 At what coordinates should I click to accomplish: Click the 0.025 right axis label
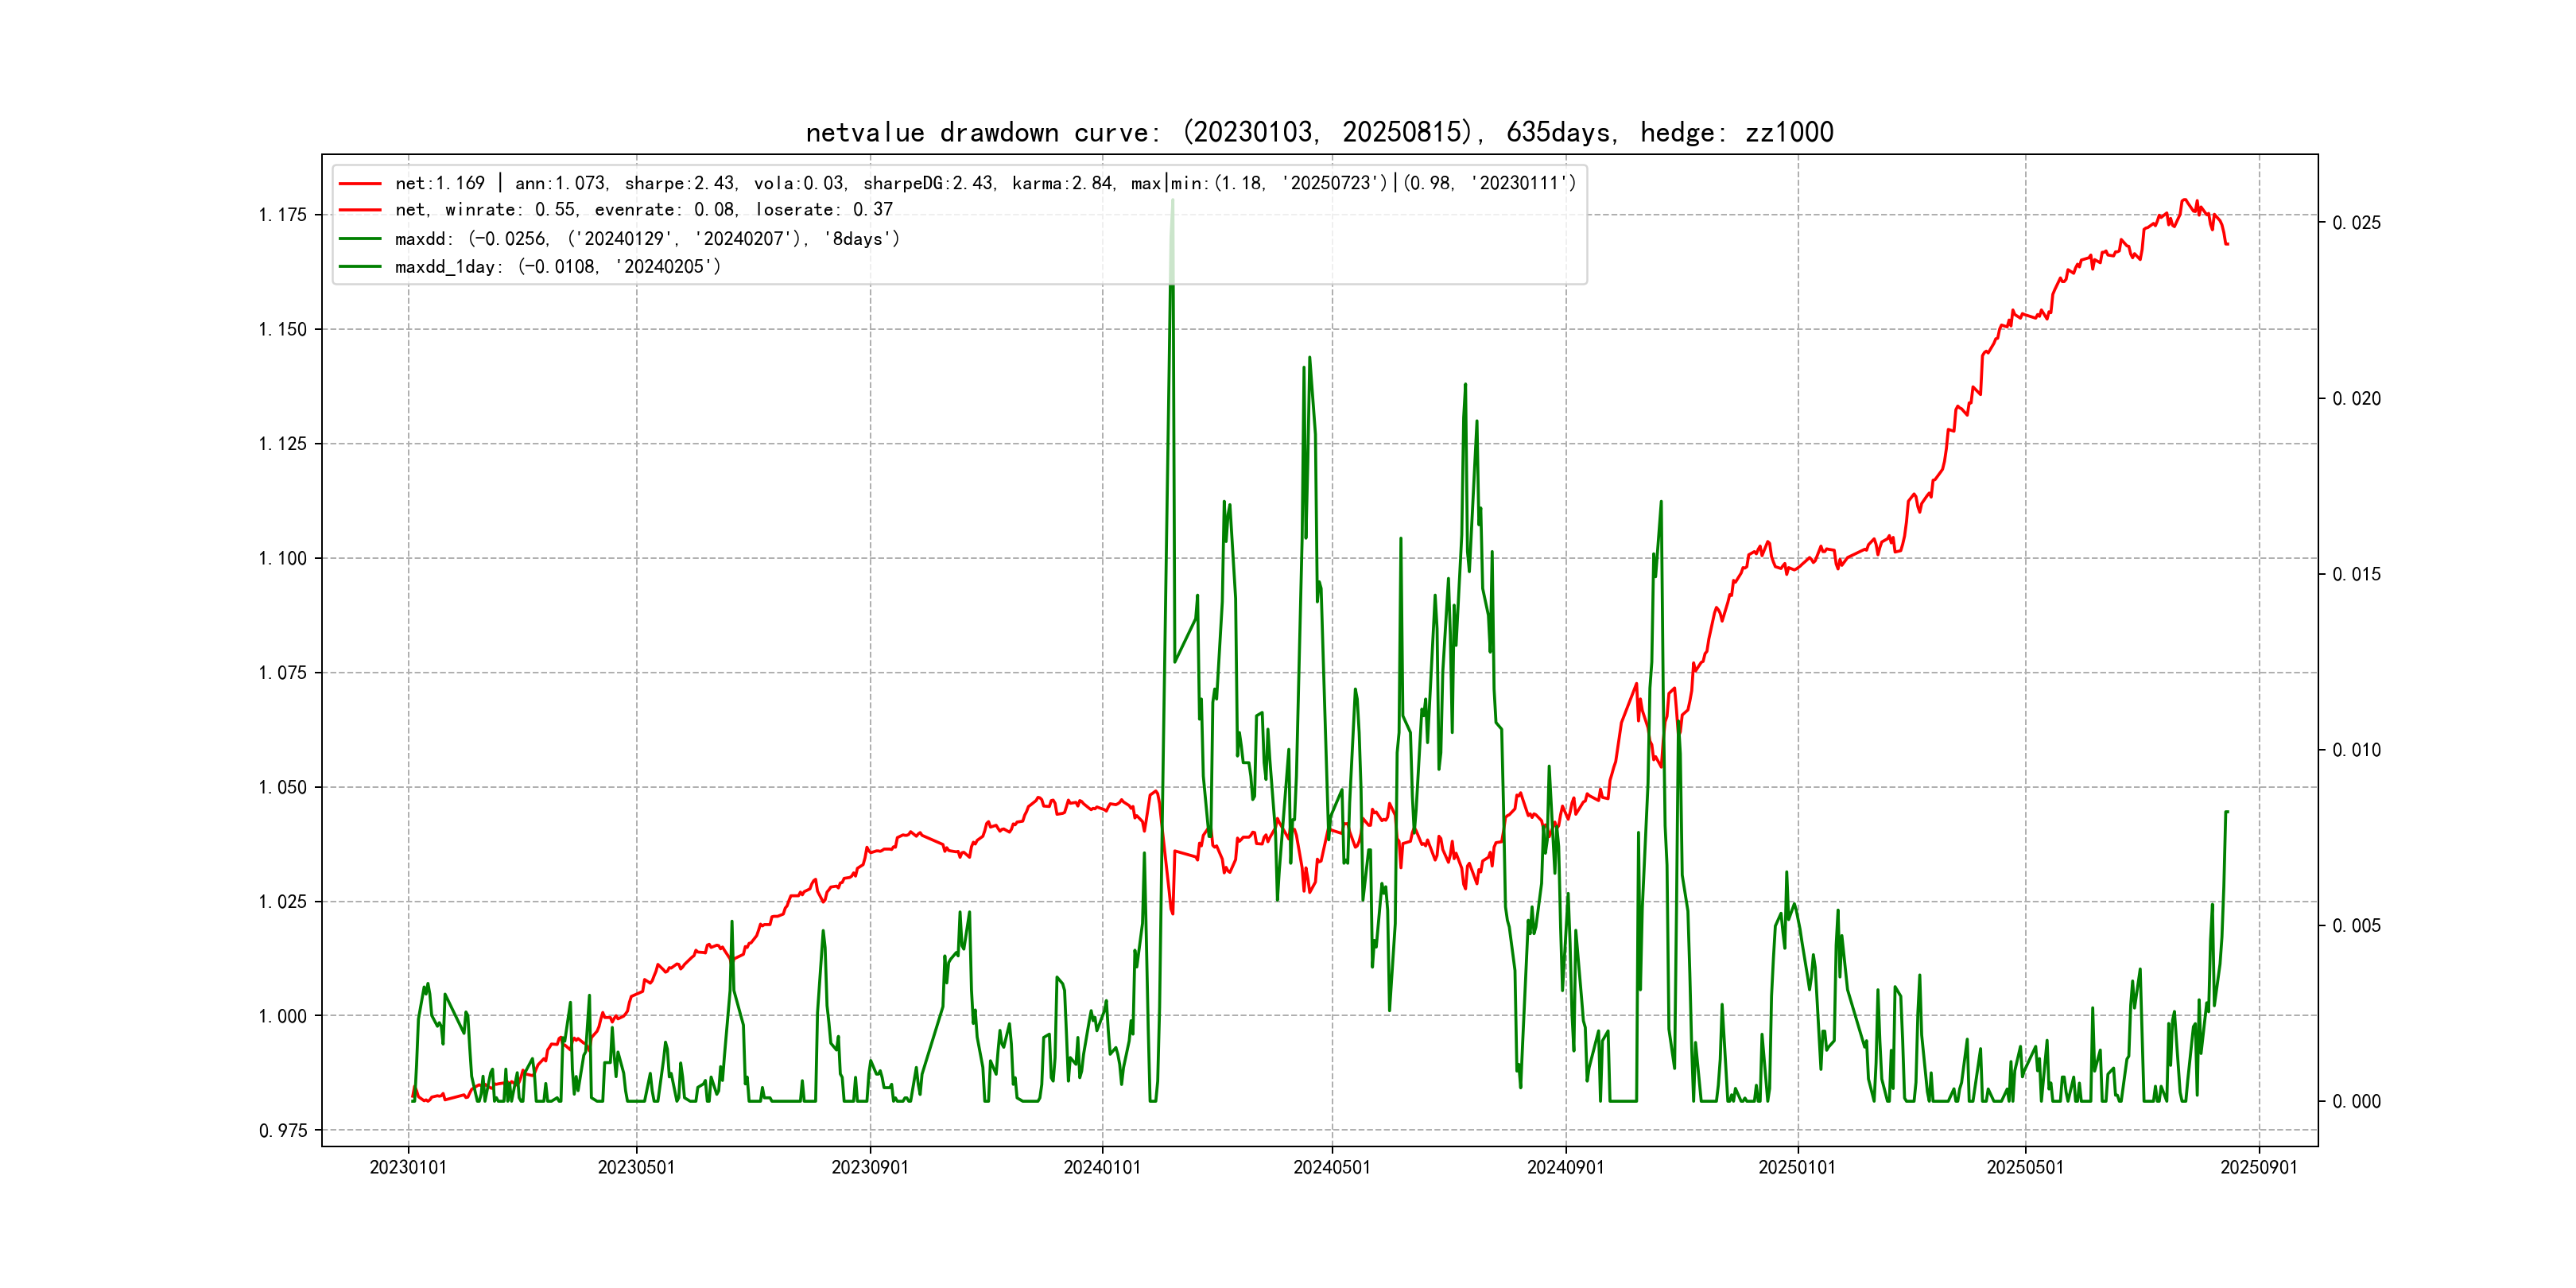tap(2356, 223)
